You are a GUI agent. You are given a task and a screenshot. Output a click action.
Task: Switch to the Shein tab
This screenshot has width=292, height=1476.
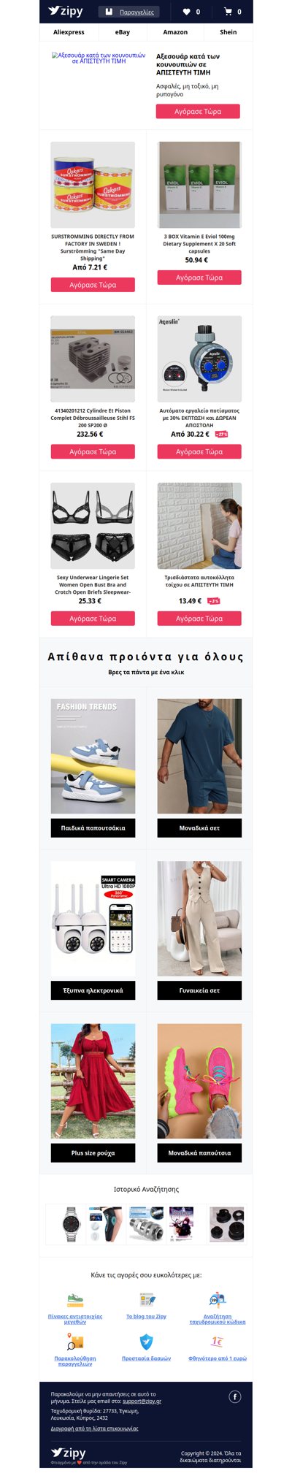point(228,32)
